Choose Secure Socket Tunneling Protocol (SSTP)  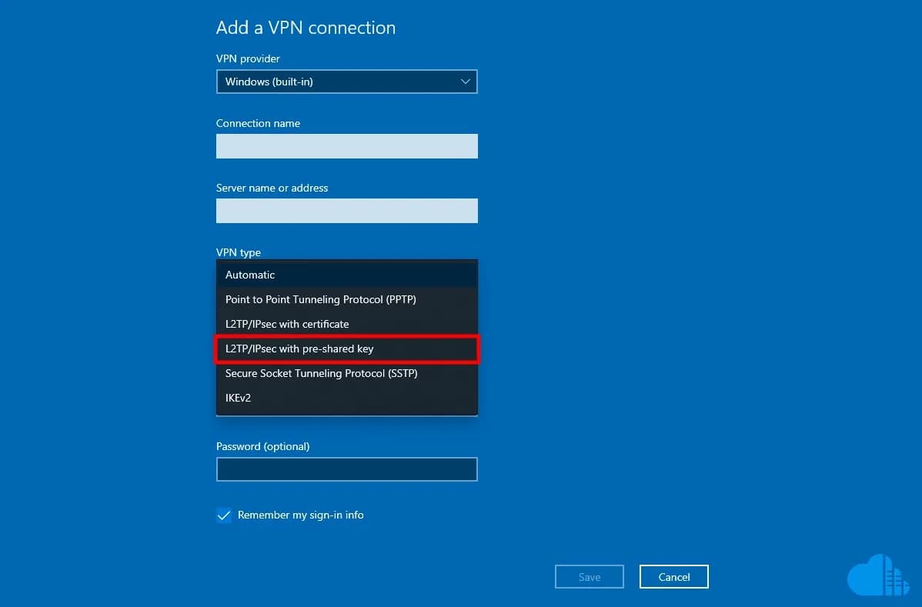pyautogui.click(x=346, y=374)
